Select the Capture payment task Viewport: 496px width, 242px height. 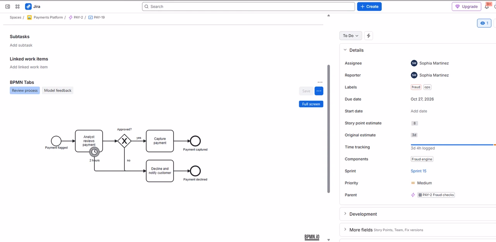160,141
